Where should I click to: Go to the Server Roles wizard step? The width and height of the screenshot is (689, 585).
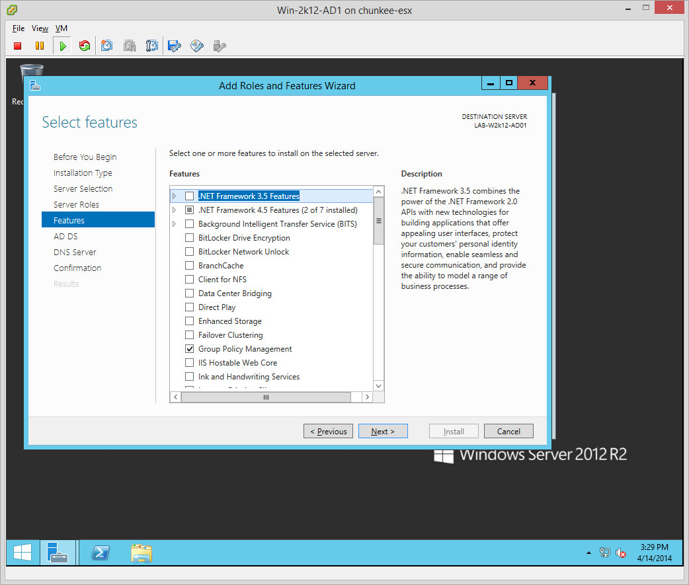76,205
